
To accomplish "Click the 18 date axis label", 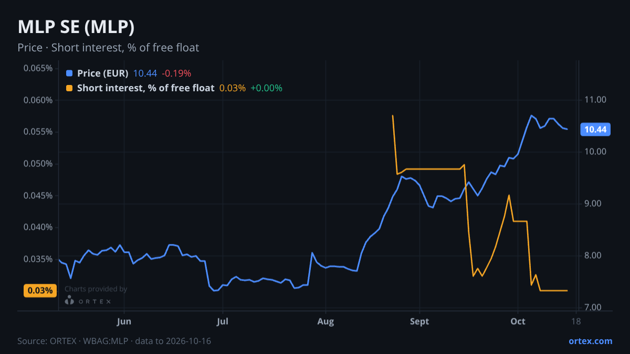I will pyautogui.click(x=576, y=321).
